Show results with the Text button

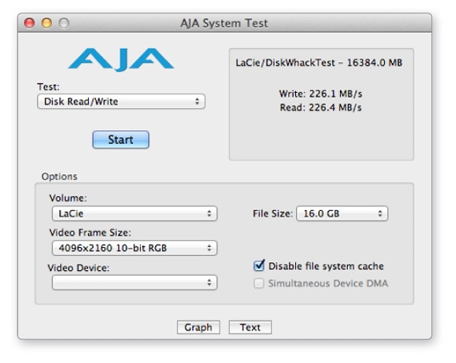[x=250, y=327]
